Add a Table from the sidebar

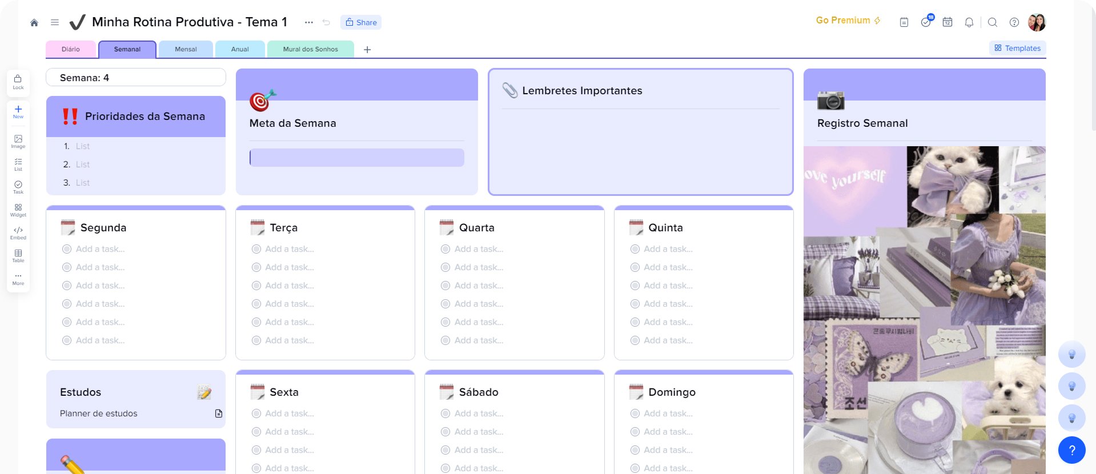pos(18,255)
